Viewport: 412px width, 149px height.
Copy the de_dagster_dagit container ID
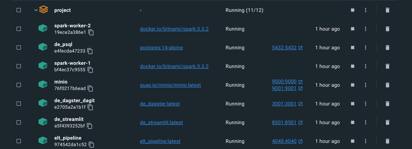[x=91, y=107]
